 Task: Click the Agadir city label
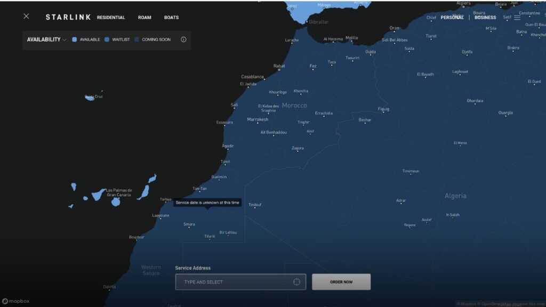(x=228, y=146)
